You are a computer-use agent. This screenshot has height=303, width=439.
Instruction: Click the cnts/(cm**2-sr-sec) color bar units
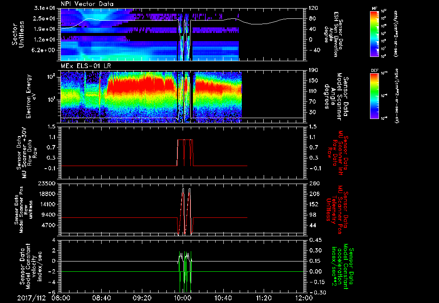(x=396, y=34)
